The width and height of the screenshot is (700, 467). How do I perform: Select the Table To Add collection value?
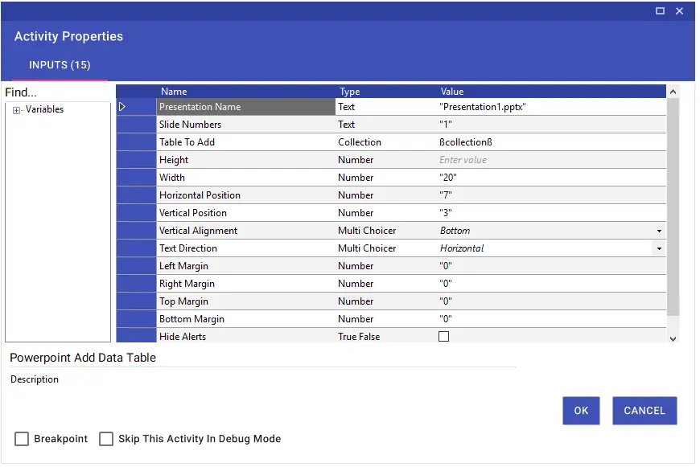point(547,142)
